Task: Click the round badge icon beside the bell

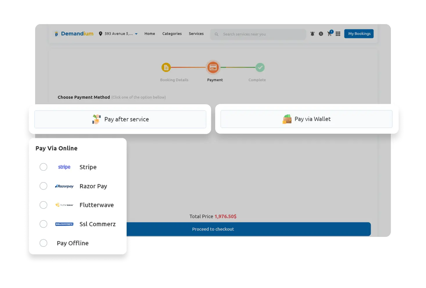Action: (x=321, y=34)
